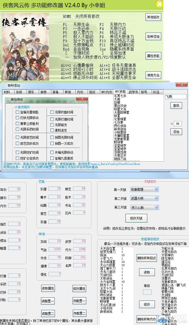Select 玄冥七杀 in NPC技能 list

click(x=120, y=96)
